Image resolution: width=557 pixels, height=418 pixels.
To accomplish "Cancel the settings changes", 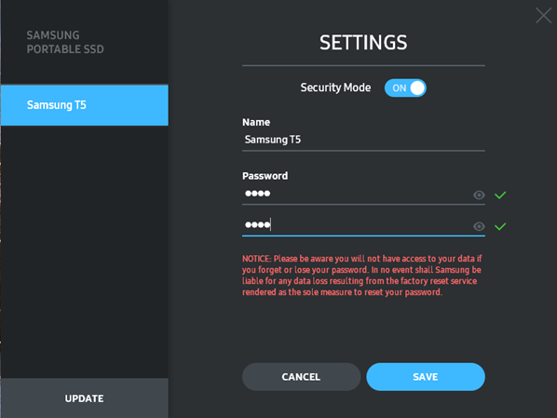I will [x=301, y=377].
